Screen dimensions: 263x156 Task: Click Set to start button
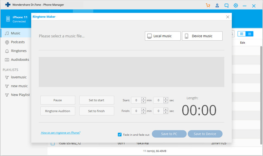click(97, 100)
